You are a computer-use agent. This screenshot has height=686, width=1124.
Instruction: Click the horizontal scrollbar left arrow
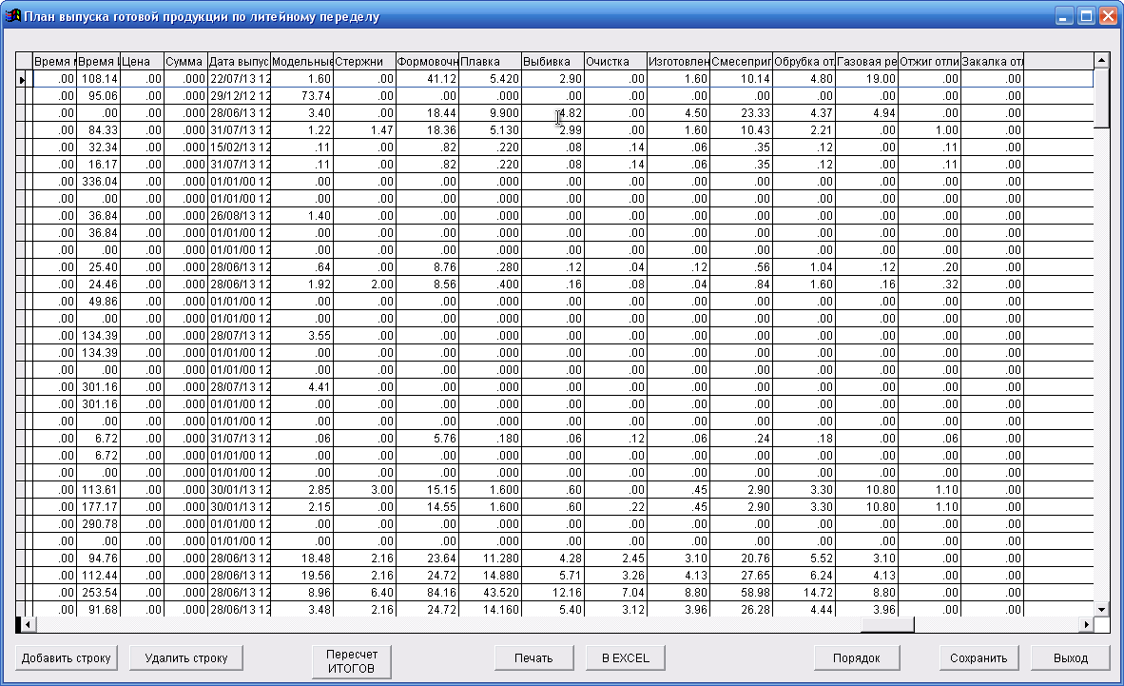coord(27,625)
